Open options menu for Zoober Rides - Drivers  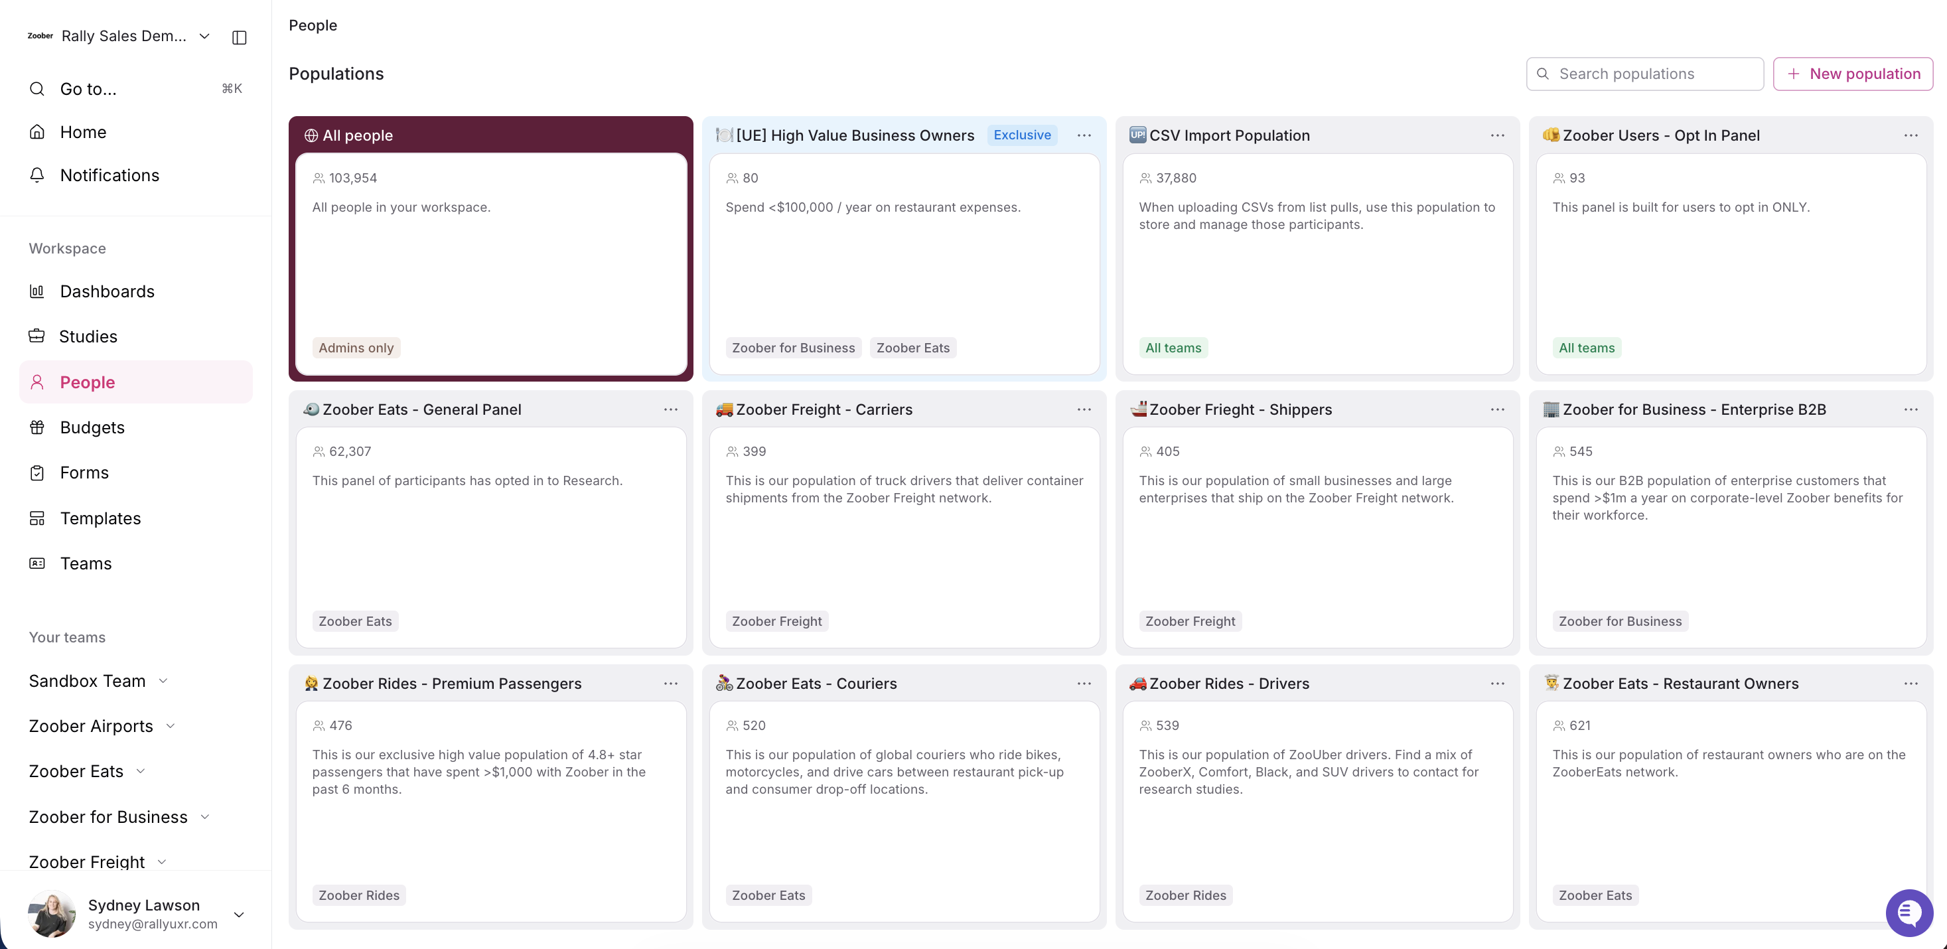1496,683
